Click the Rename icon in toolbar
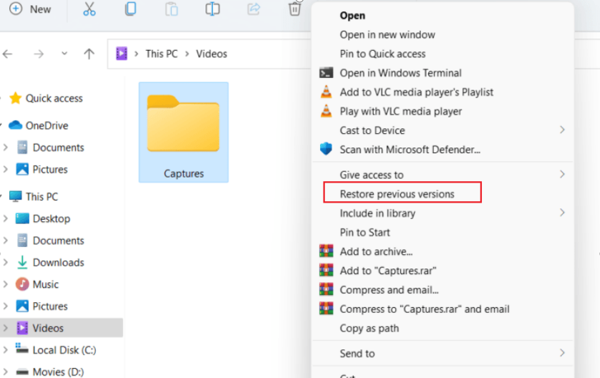Viewport: 600px width, 378px height. tap(213, 9)
